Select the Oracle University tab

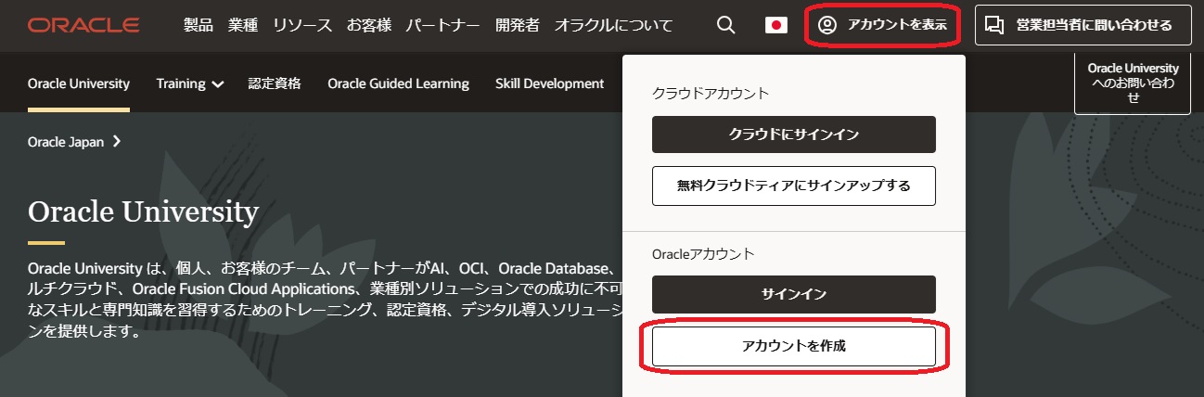tap(79, 83)
